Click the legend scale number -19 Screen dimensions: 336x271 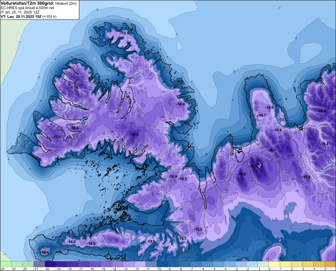click(57, 269)
